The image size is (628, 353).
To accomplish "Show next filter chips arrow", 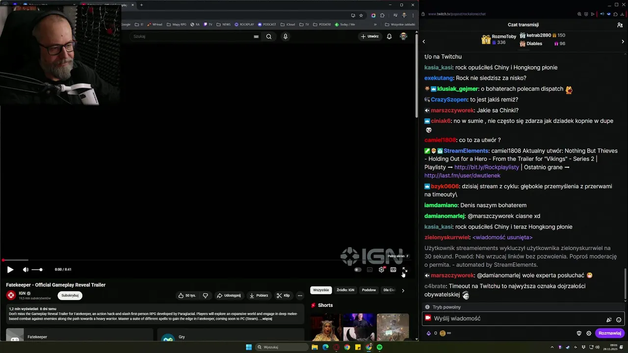I will [403, 290].
